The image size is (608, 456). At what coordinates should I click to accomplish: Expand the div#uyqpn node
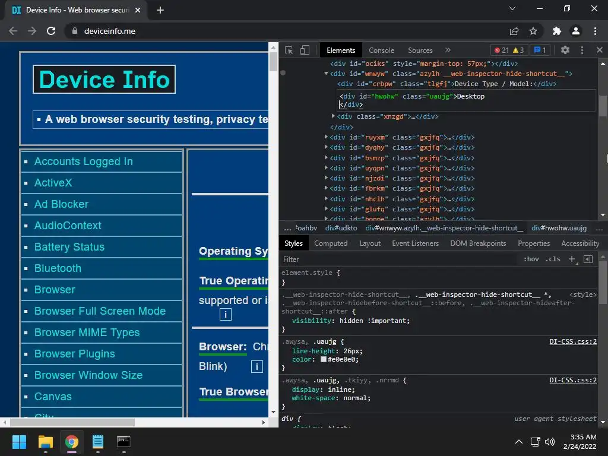click(x=326, y=167)
